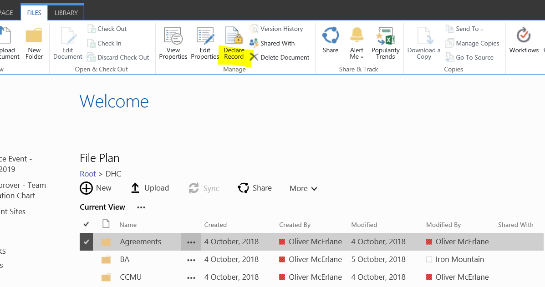Open ellipsis menu for CCMU
Image resolution: width=545 pixels, height=287 pixels.
[x=191, y=277]
